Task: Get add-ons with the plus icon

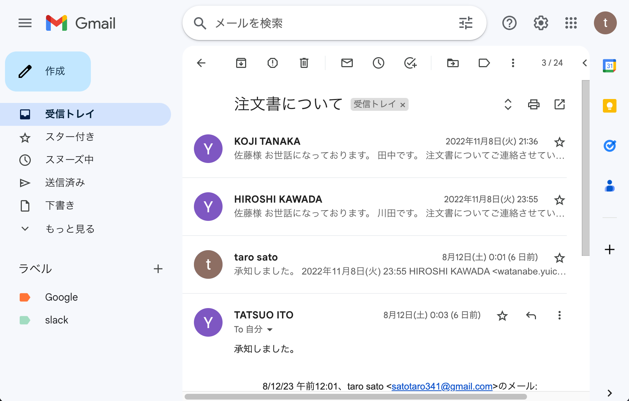Action: click(x=609, y=249)
